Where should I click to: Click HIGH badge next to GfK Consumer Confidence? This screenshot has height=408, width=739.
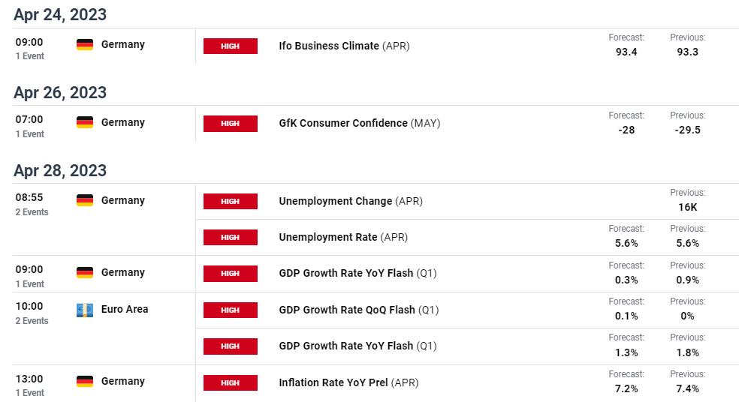pos(231,123)
